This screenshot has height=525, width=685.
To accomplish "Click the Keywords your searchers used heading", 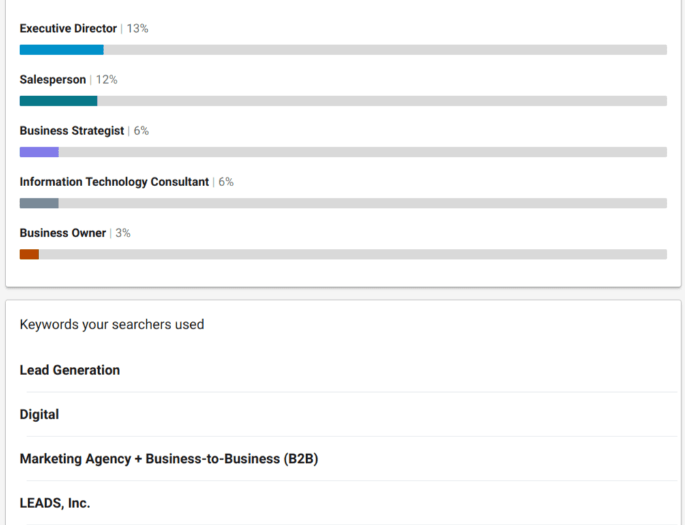I will point(112,325).
